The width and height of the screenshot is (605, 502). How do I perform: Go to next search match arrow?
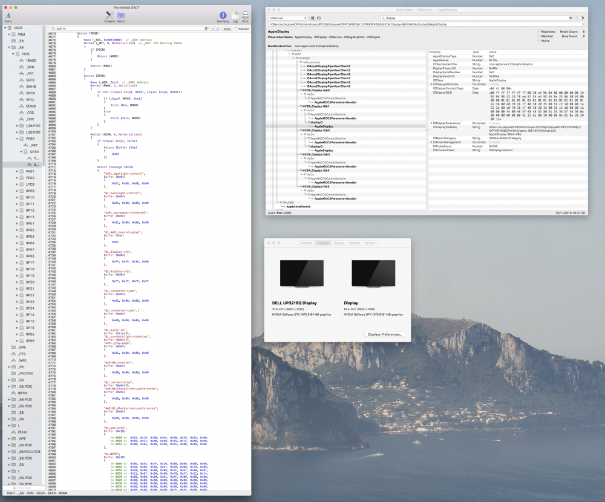point(218,28)
